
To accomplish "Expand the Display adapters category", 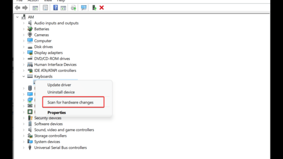I will click(x=24, y=53).
